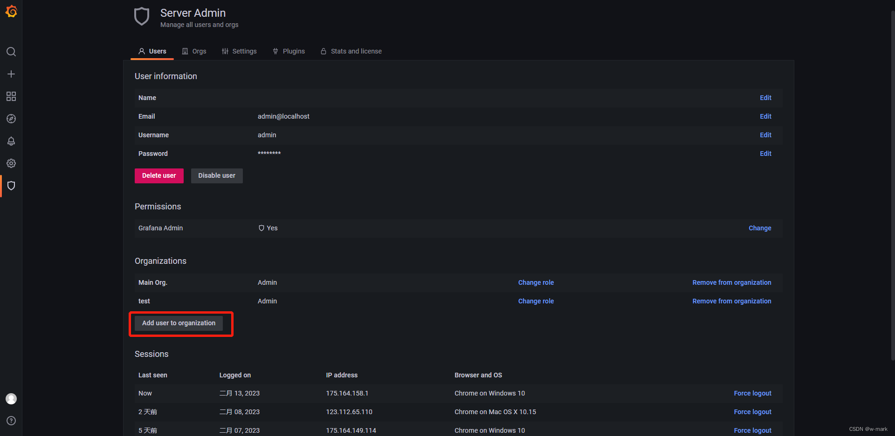This screenshot has height=436, width=895.
Task: Edit the Email field admin@localhost
Action: coord(765,116)
